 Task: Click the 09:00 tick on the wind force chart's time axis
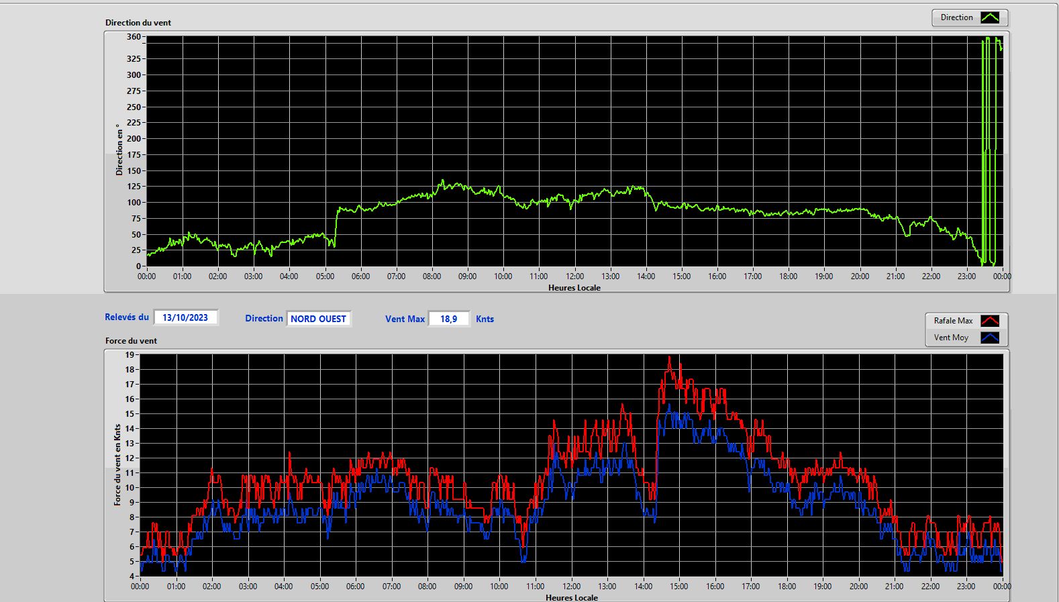(x=463, y=586)
